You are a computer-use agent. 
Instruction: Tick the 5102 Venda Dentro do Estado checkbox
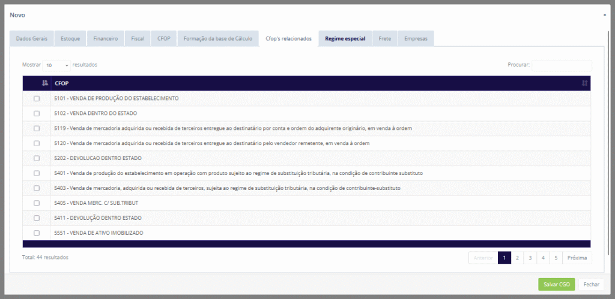[37, 113]
